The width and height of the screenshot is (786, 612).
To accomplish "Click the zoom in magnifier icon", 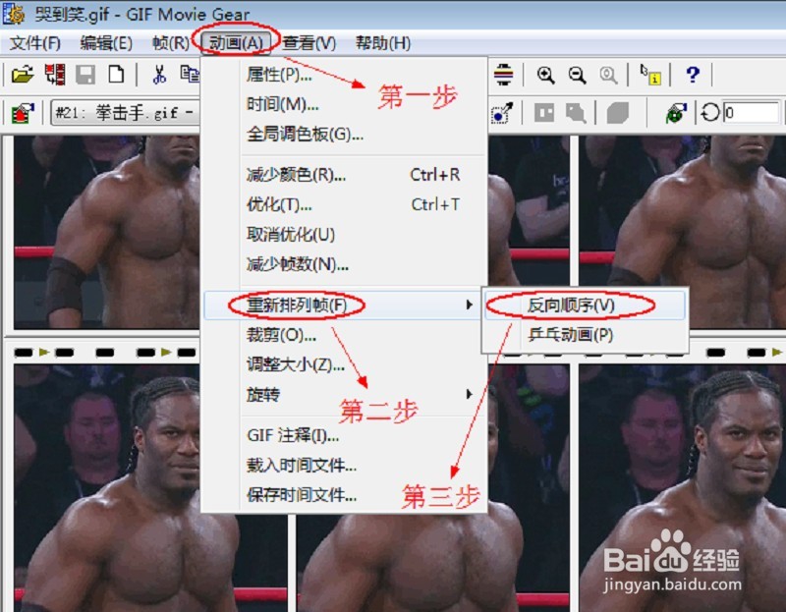I will (545, 76).
